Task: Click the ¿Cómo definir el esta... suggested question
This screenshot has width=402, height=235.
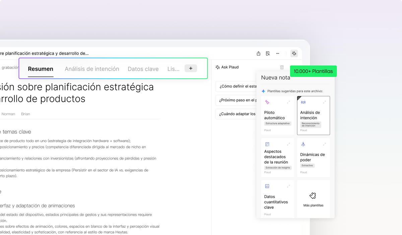Action: click(x=236, y=86)
